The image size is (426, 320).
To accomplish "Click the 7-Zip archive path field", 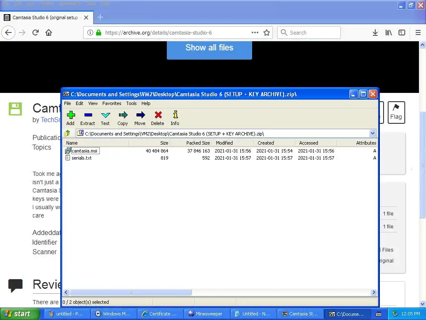I will click(223, 133).
